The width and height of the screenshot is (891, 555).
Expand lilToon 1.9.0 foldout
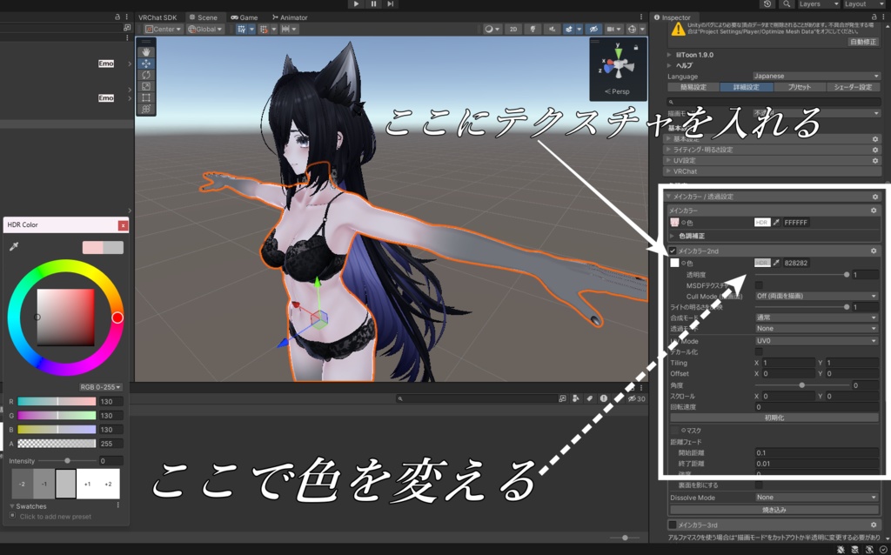pyautogui.click(x=669, y=55)
